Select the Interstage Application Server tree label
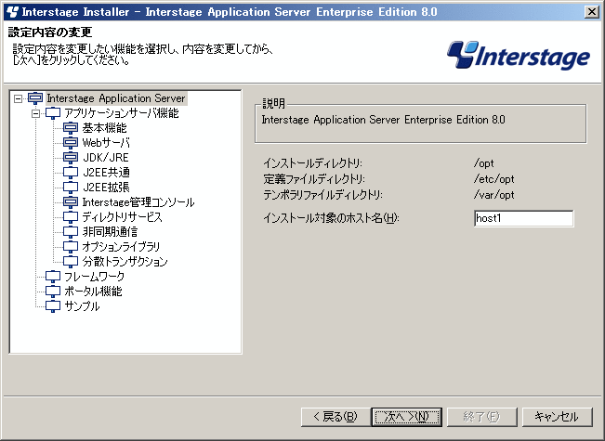 coord(116,98)
